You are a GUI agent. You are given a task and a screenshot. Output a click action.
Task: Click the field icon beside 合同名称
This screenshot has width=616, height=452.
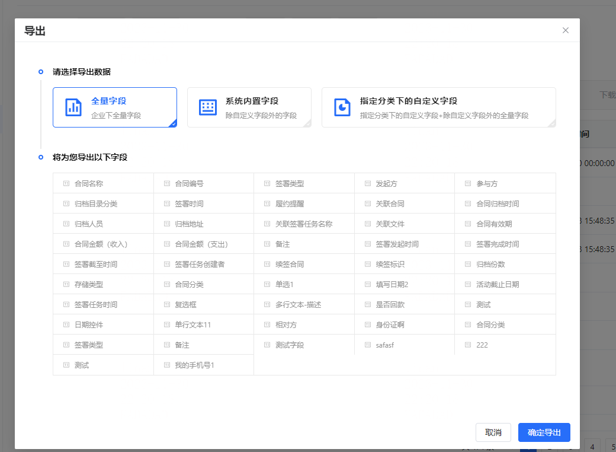[66, 183]
